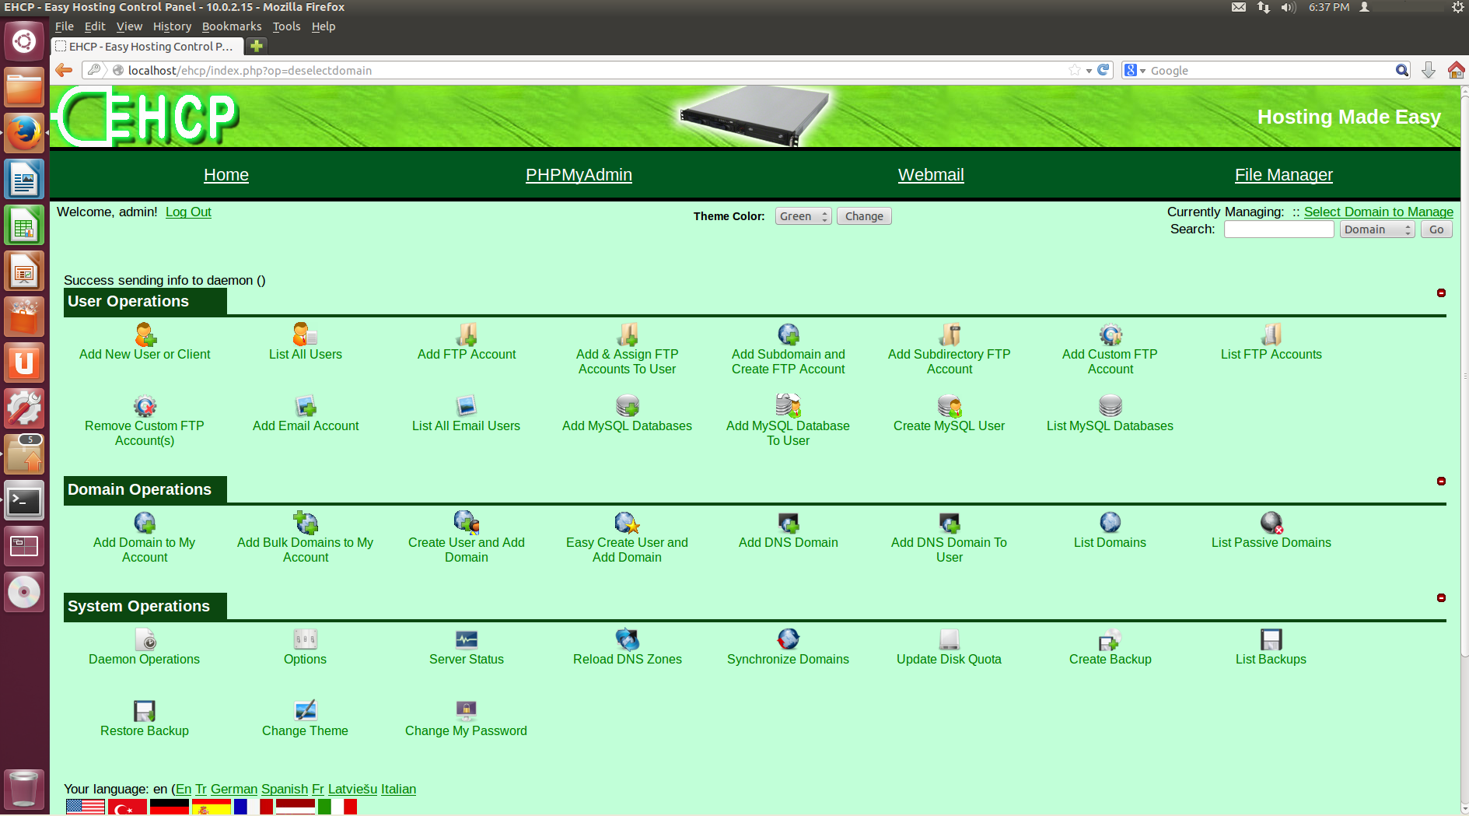Open the Theme Color dropdown
The height and width of the screenshot is (816, 1469).
tap(803, 215)
